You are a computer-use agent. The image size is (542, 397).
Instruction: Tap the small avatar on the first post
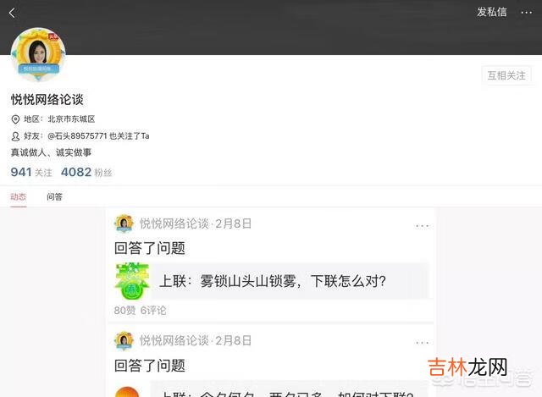pos(124,223)
